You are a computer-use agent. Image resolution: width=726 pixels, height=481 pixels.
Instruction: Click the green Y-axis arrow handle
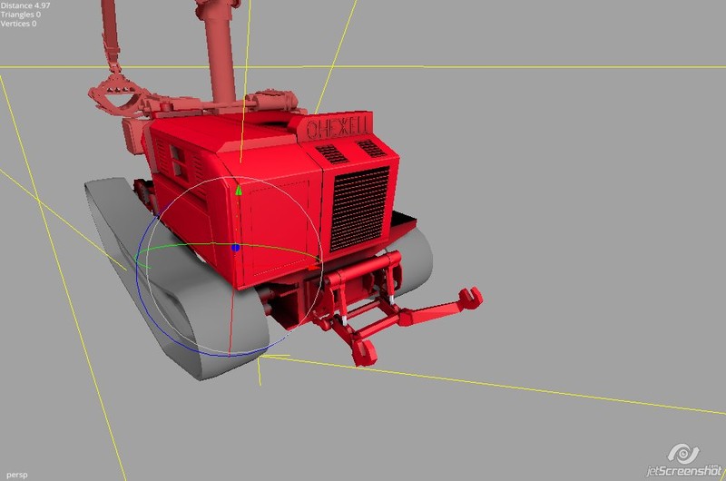(x=239, y=190)
